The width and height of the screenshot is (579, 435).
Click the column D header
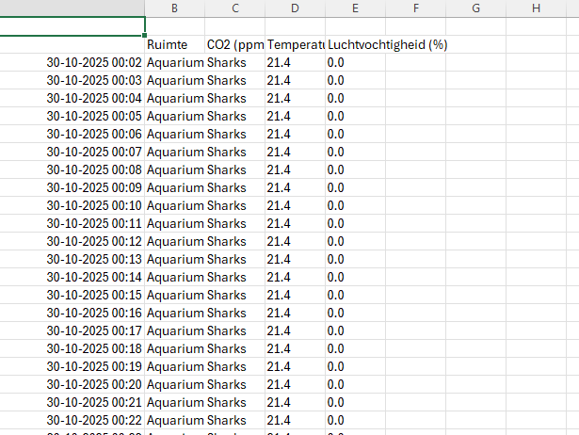295,8
